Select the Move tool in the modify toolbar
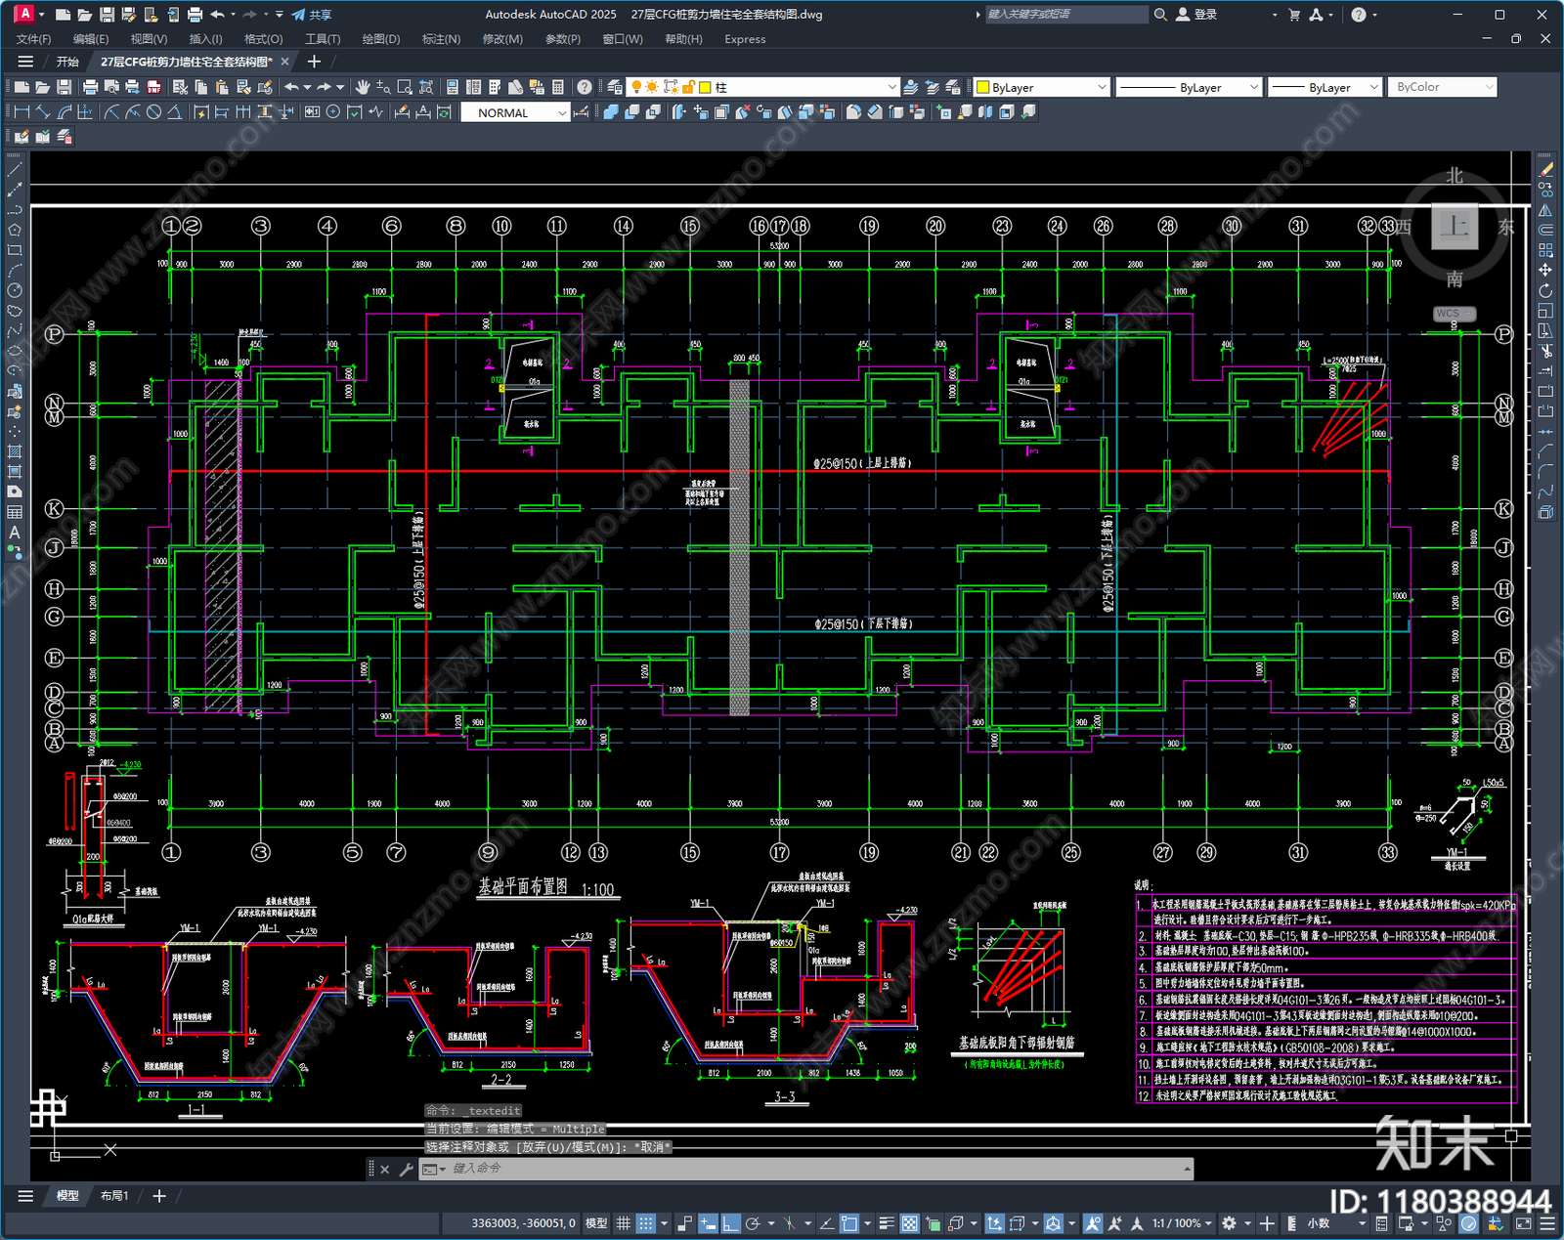This screenshot has height=1240, width=1564. coord(1545,270)
